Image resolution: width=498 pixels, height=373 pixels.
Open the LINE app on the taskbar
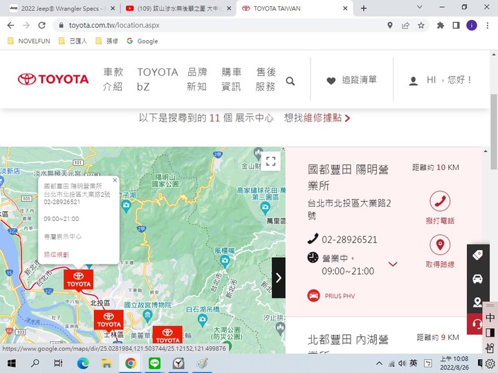tap(155, 363)
